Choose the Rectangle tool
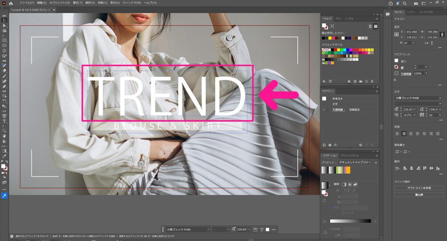The height and width of the screenshot is (241, 447). click(x=4, y=41)
